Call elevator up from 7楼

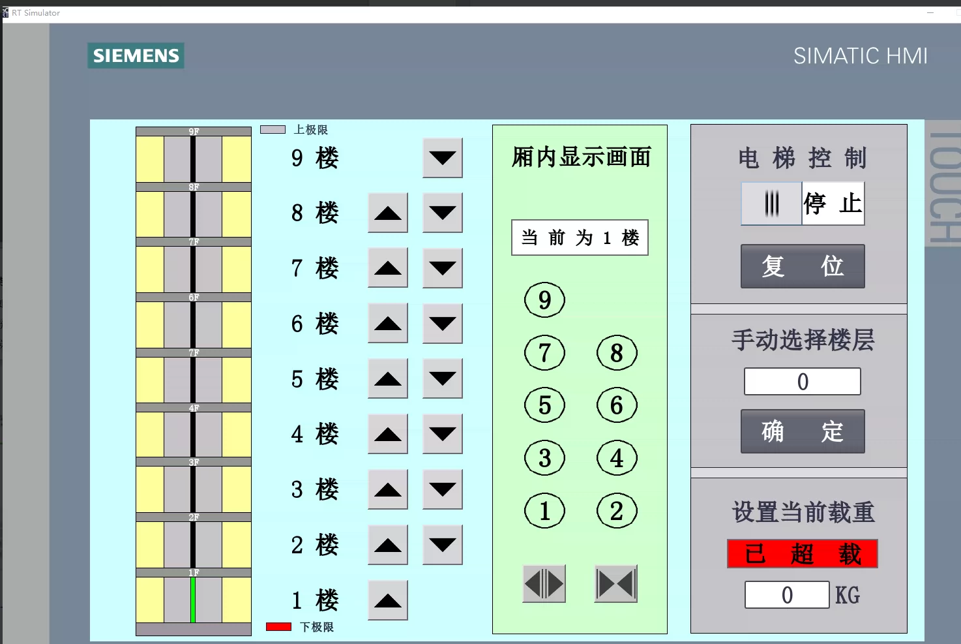388,268
